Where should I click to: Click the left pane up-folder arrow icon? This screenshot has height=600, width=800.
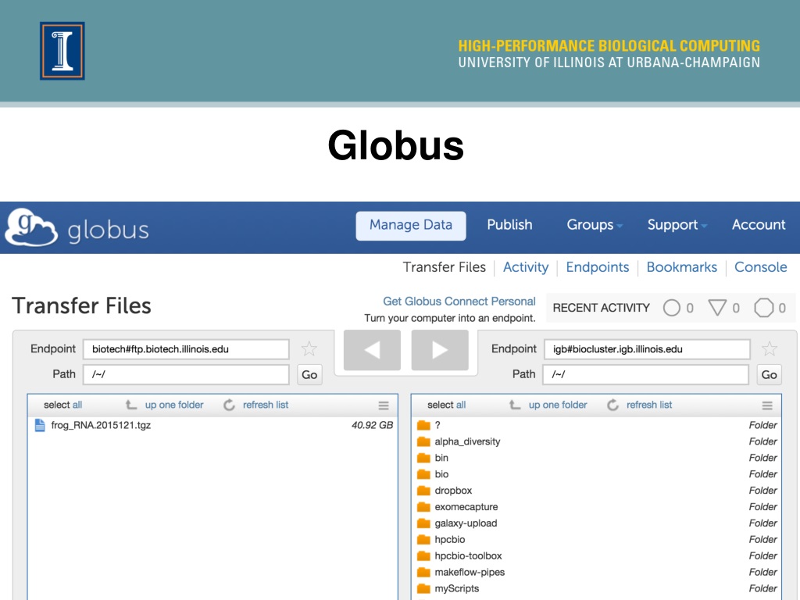click(131, 405)
